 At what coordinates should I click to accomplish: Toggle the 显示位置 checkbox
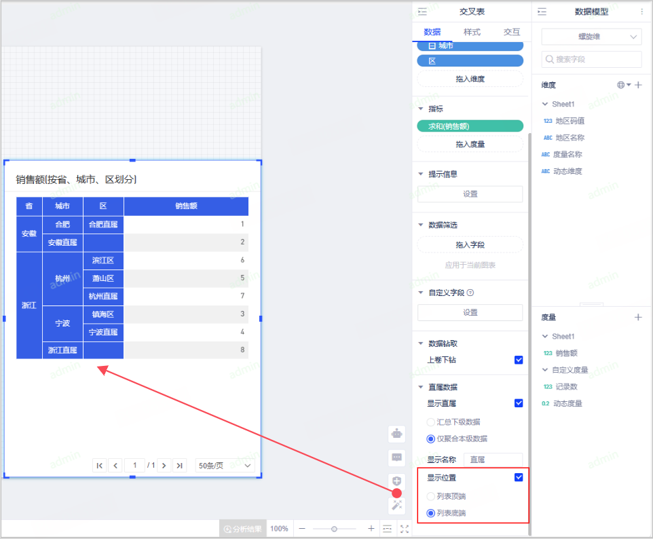coord(519,477)
